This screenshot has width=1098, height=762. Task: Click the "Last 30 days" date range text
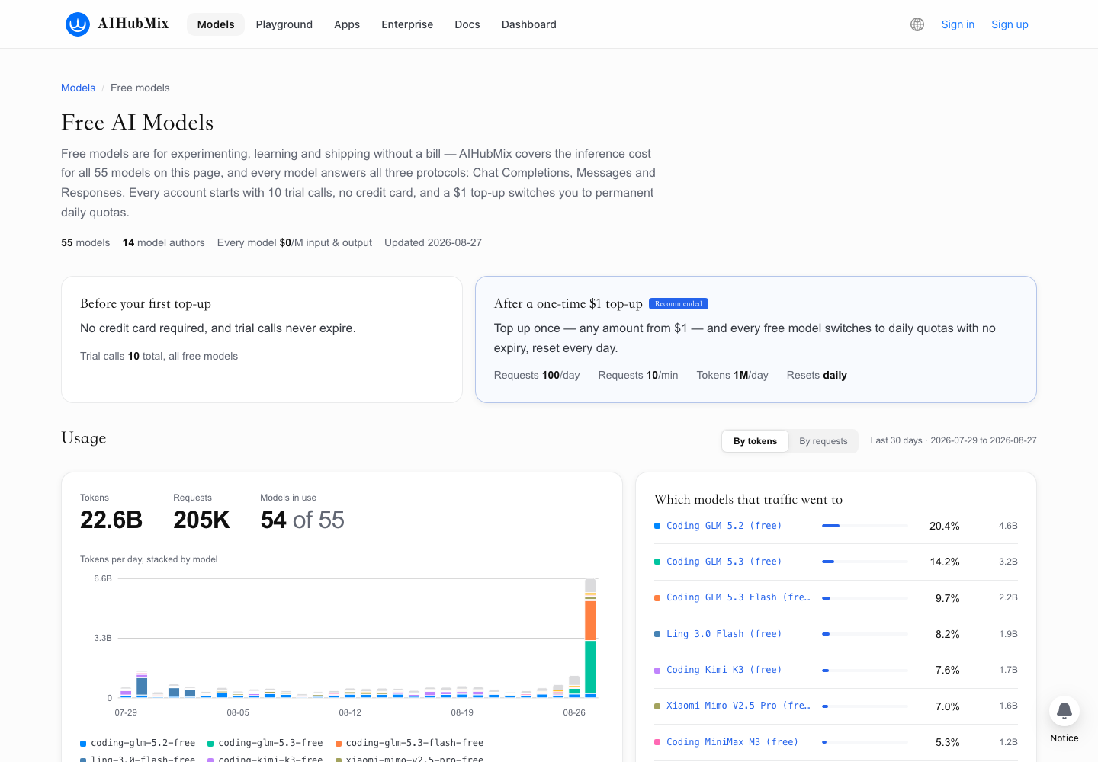click(954, 440)
